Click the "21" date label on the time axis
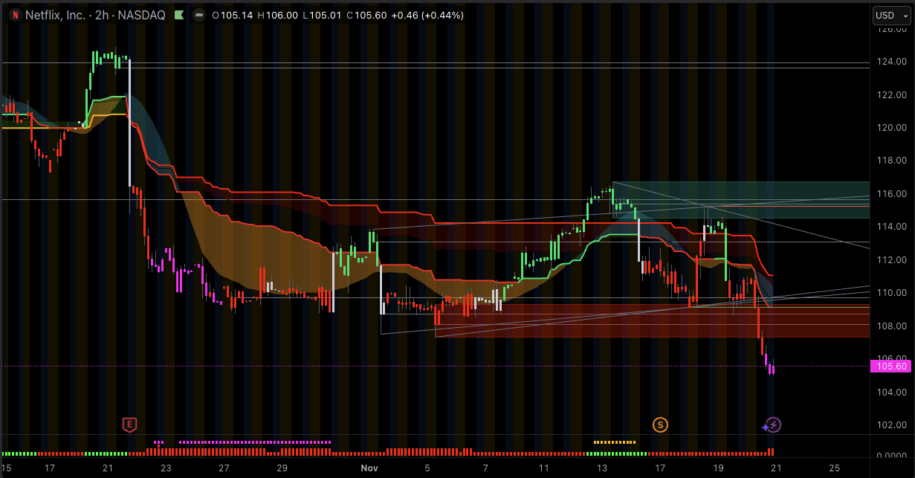 777,468
